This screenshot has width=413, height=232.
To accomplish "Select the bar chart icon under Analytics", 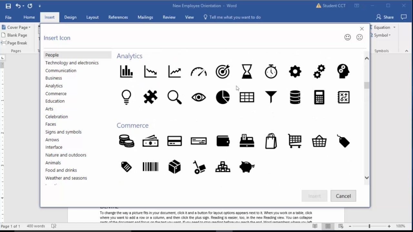I will pos(126,72).
